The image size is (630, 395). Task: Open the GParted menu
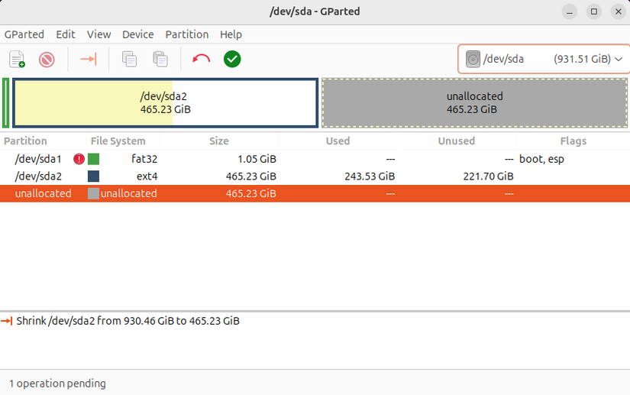(x=24, y=34)
